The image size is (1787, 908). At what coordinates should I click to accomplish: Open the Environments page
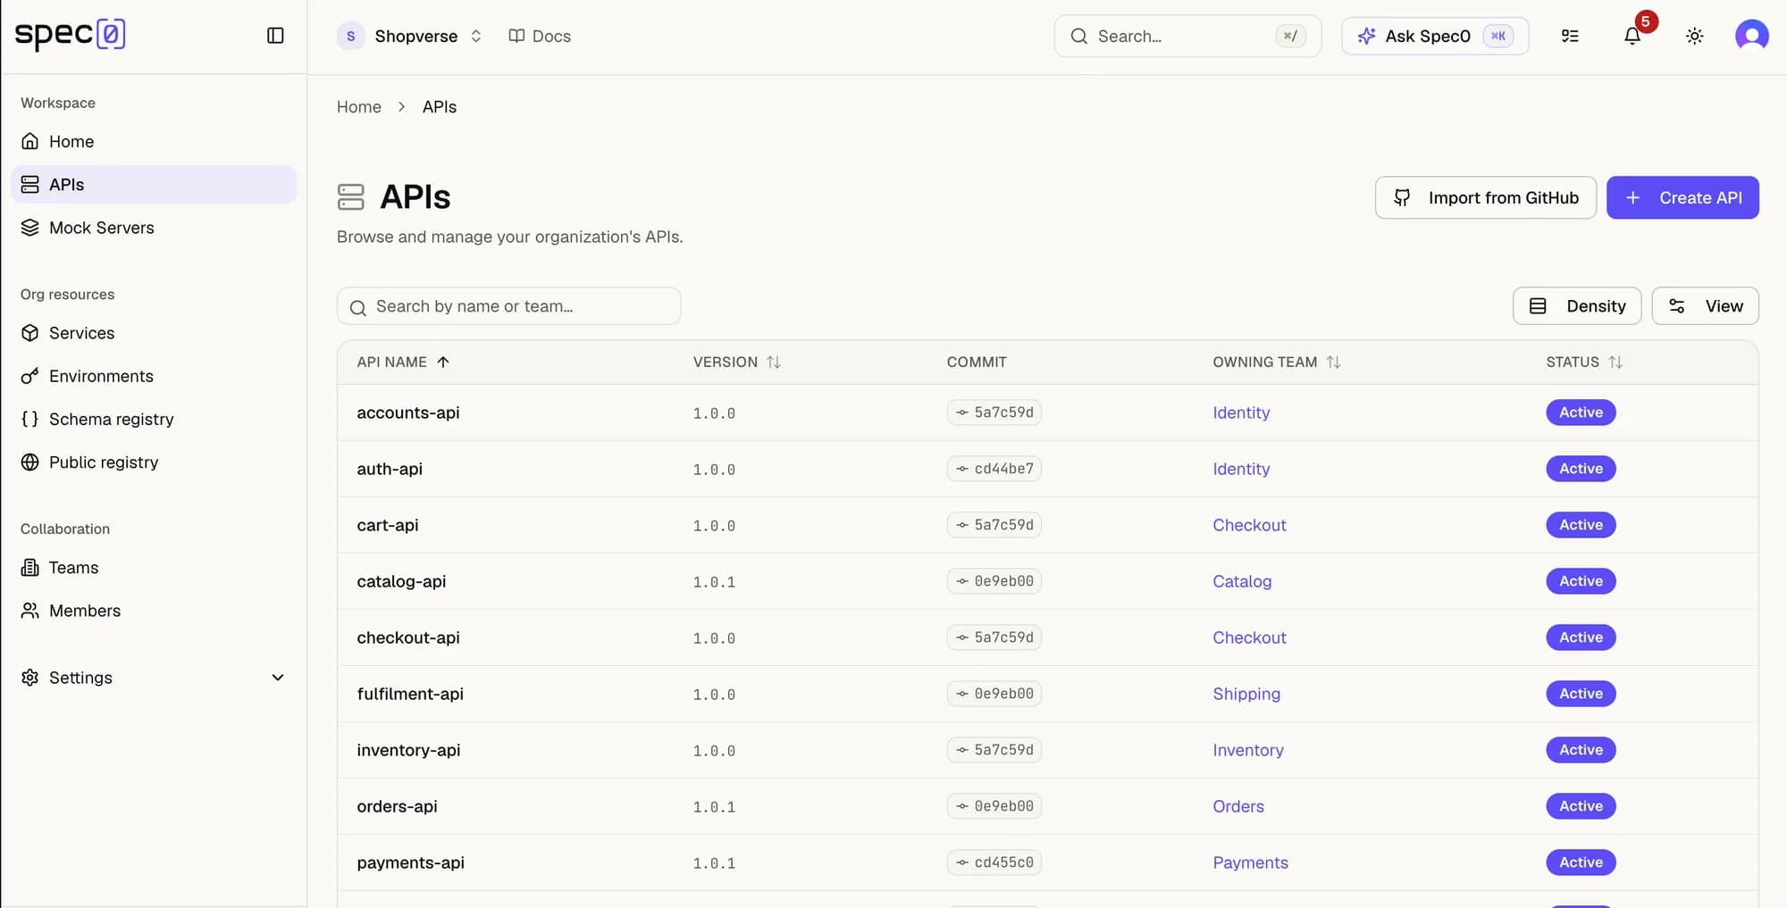pyautogui.click(x=154, y=376)
